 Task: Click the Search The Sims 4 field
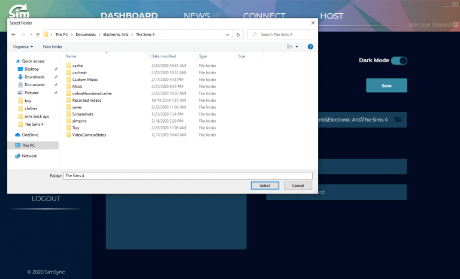click(281, 35)
